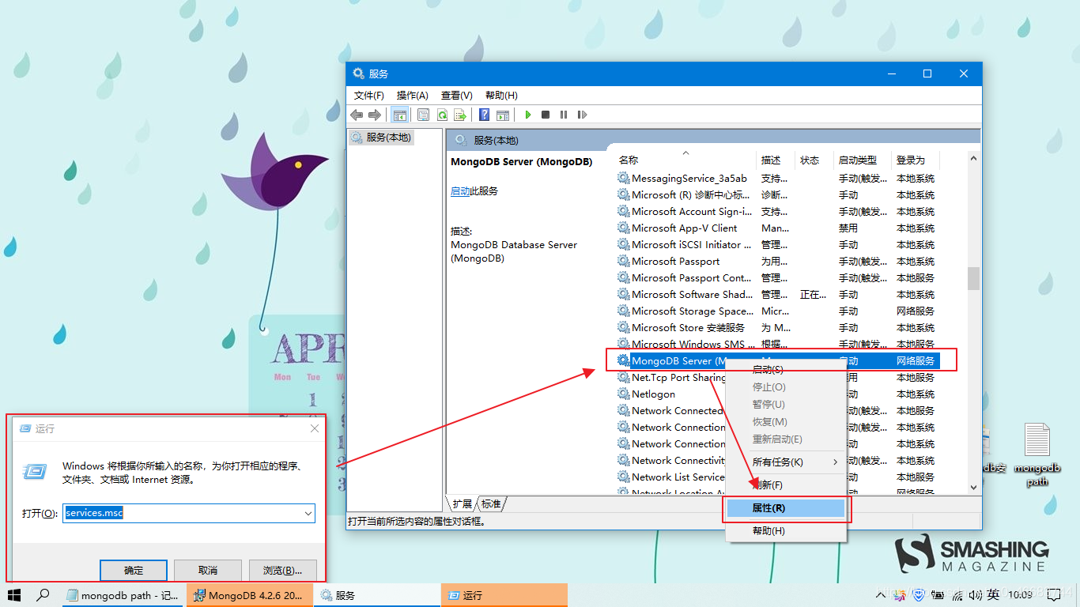
Task: Start service with green play icon
Action: (527, 115)
